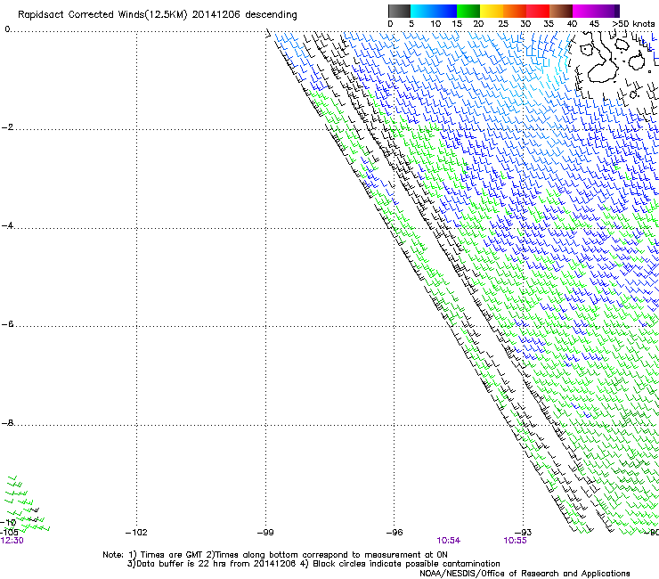Click the latitude label '-8'
Screen dimensions: 659x579
(7, 423)
